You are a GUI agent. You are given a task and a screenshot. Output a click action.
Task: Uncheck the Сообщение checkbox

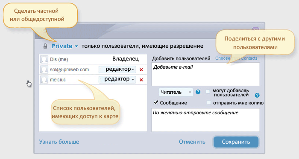click(x=156, y=102)
